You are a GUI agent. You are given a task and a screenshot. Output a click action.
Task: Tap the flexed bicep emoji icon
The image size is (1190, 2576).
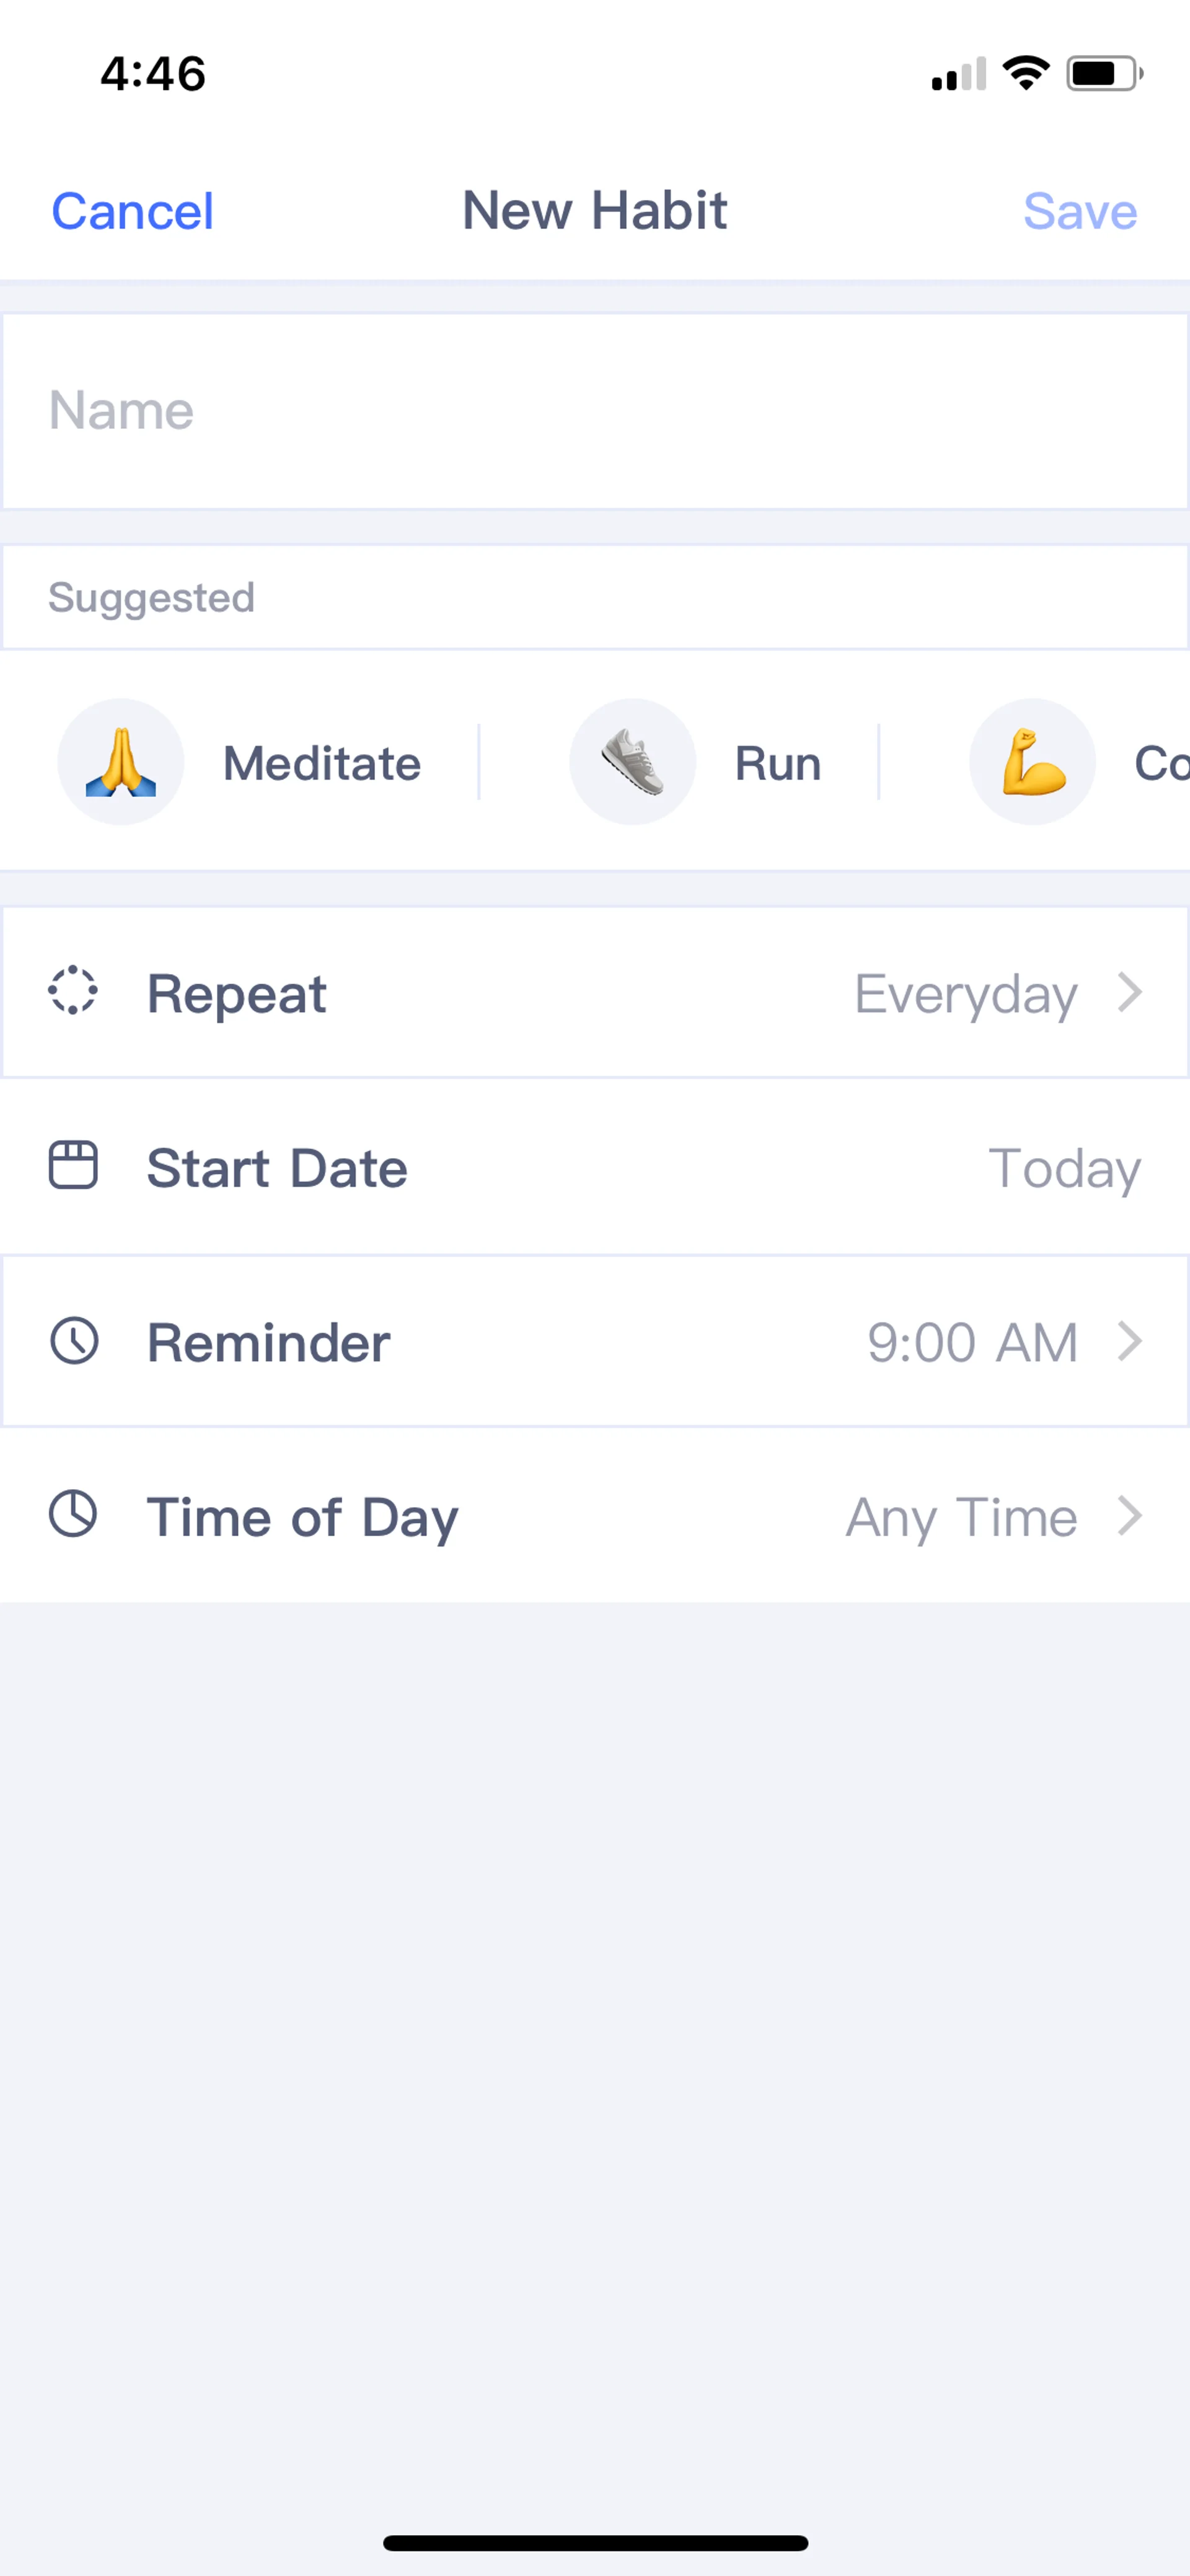[x=1032, y=762]
